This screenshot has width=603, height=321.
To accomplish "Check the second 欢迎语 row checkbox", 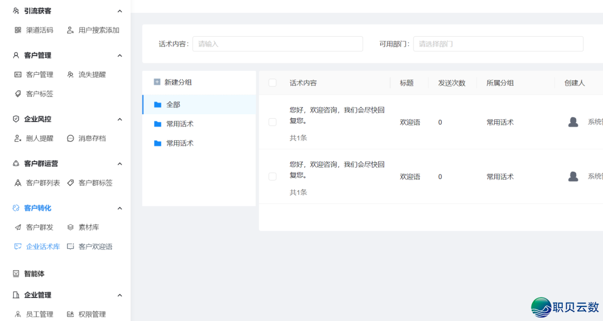I will coord(272,177).
